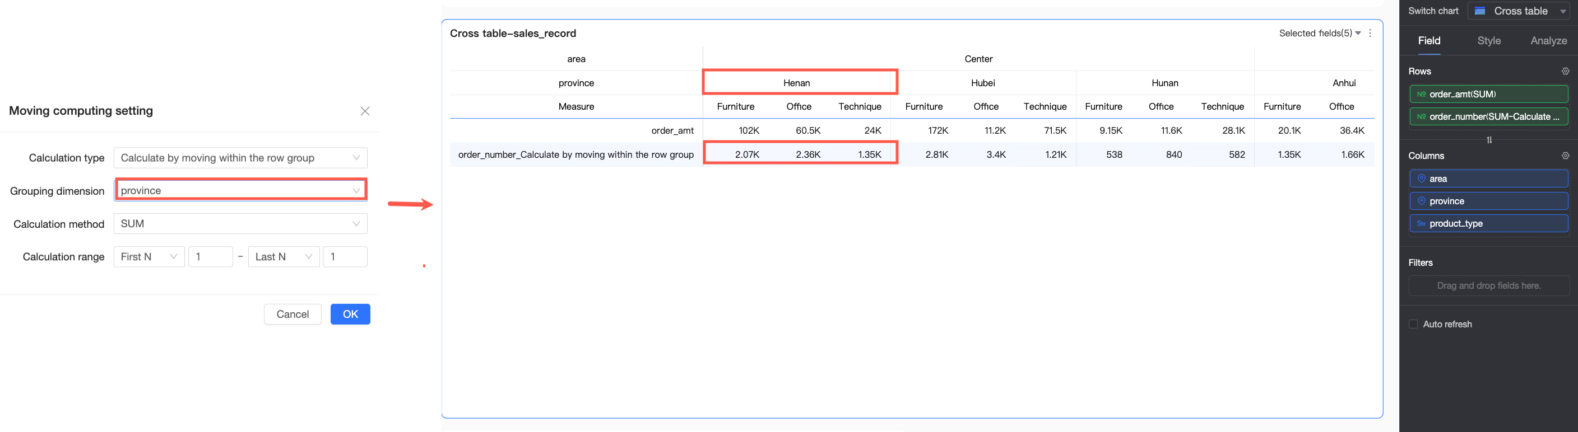Click the Last N value input field
Viewport: 1578px width, 432px height.
click(345, 256)
